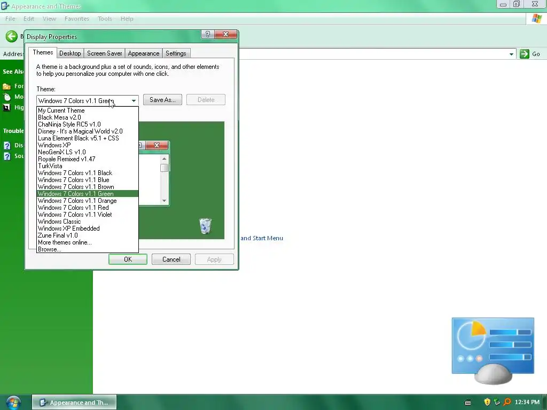
Task: Switch to the Desktop tab
Action: pos(70,53)
